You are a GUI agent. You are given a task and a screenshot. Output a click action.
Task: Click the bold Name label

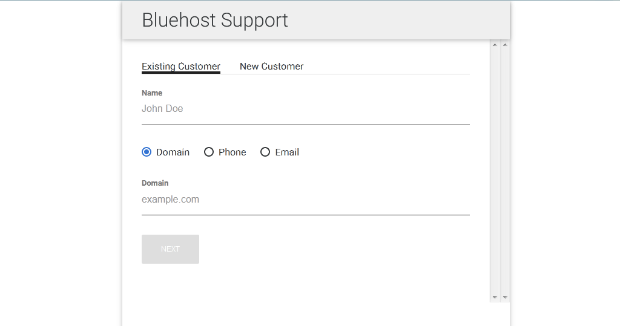[152, 93]
